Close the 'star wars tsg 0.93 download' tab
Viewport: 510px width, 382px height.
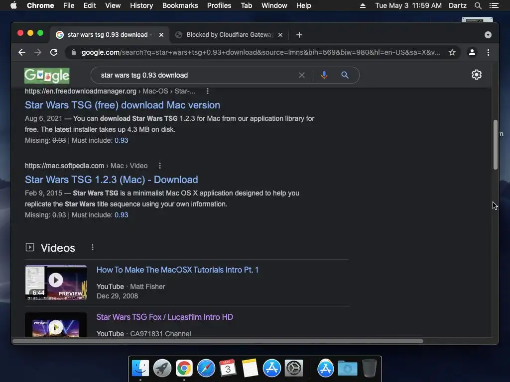(x=161, y=35)
